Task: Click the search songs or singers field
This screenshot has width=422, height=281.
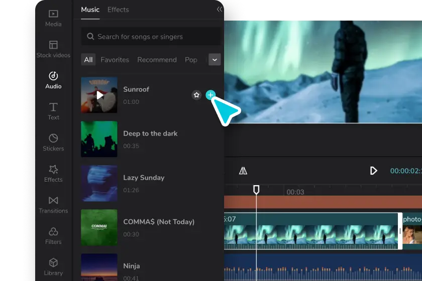Action: (x=151, y=36)
